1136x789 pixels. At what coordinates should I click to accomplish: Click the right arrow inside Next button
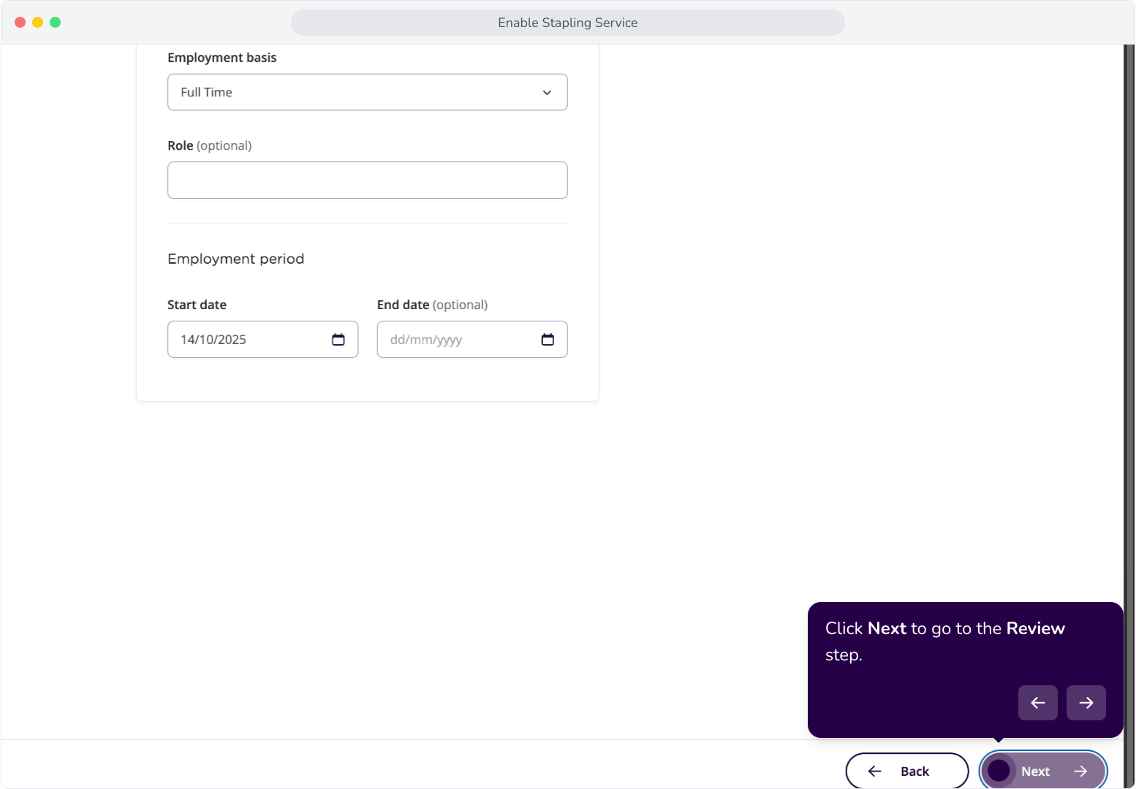(1080, 771)
